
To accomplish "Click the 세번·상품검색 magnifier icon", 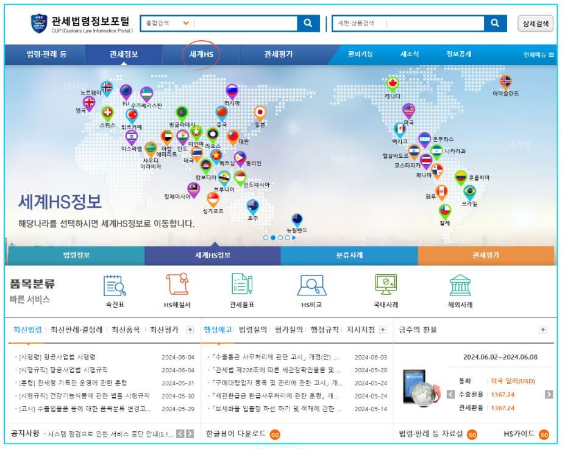I will click(494, 23).
